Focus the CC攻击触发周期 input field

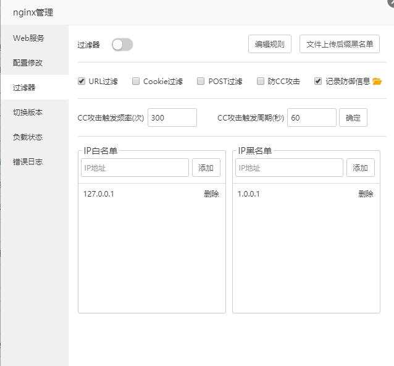click(x=312, y=117)
